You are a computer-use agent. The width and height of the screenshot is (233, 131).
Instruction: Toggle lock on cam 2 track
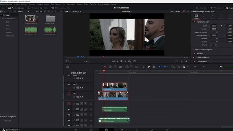click(x=74, y=88)
